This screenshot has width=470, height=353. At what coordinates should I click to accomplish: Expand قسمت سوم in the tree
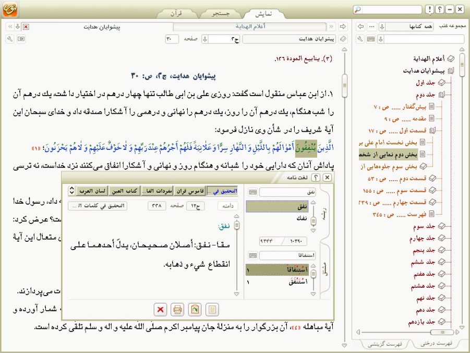pyautogui.click(x=432, y=190)
